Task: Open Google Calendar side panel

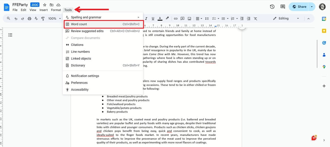Action: pyautogui.click(x=324, y=19)
